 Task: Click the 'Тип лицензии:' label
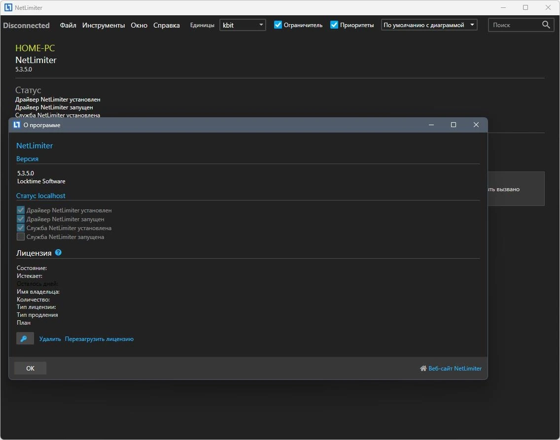click(36, 307)
